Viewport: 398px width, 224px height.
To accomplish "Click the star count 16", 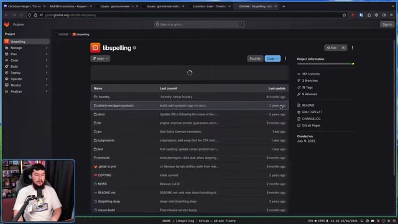I will click(343, 48).
